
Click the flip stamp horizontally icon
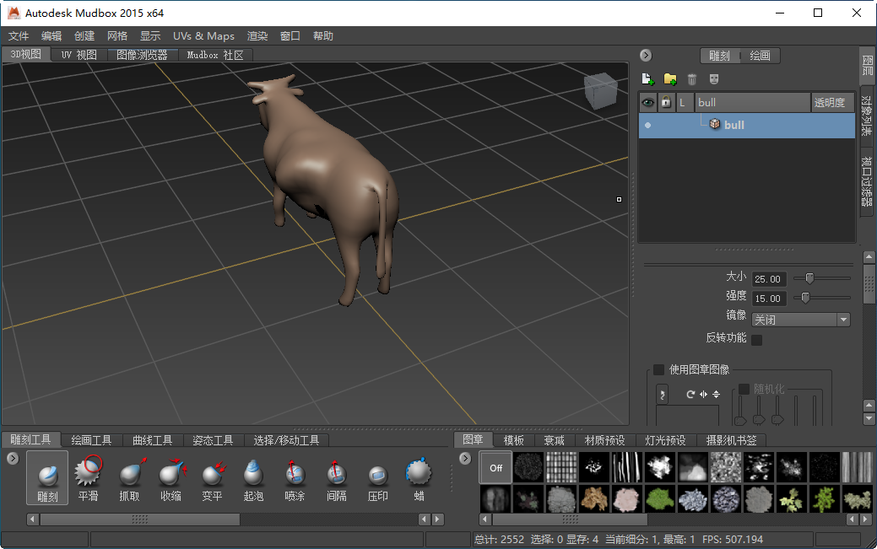(704, 394)
